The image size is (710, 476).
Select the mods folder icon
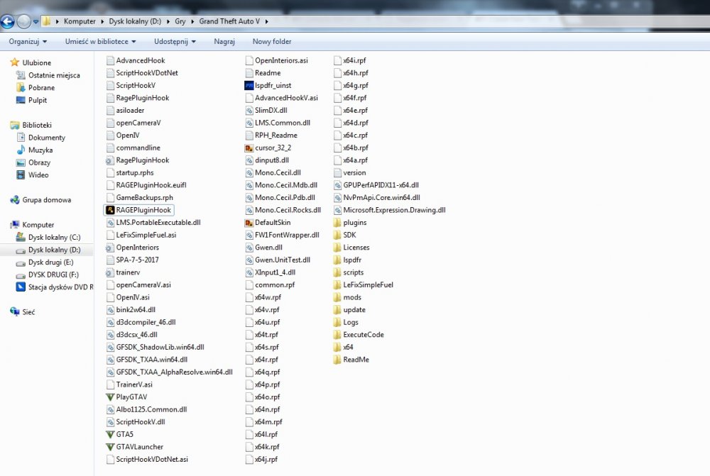click(337, 297)
